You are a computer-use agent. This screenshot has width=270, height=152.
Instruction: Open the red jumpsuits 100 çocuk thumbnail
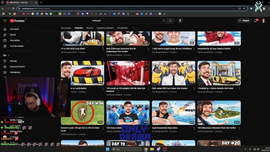[128, 73]
